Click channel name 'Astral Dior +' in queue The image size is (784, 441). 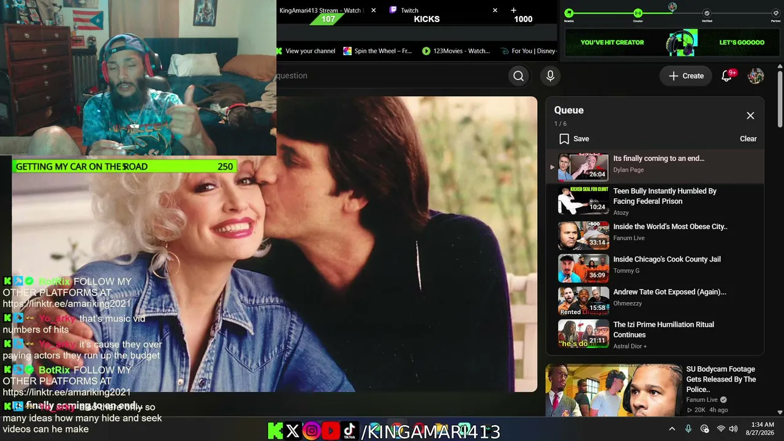[x=630, y=347]
